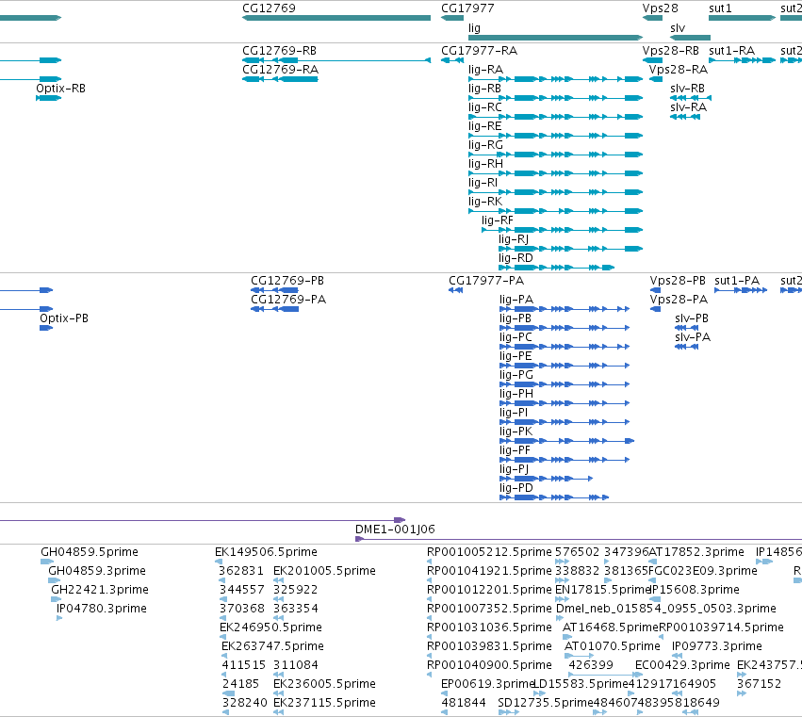Select the lig-PE protein label
Screen dimensions: 802x717
[516, 356]
